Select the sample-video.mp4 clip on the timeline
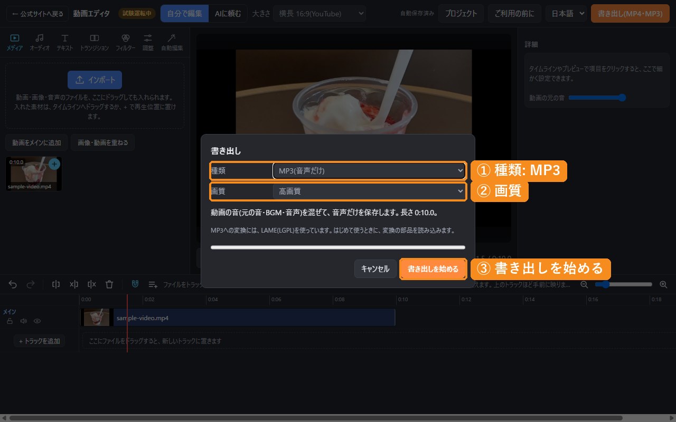The width and height of the screenshot is (676, 422). pyautogui.click(x=238, y=318)
